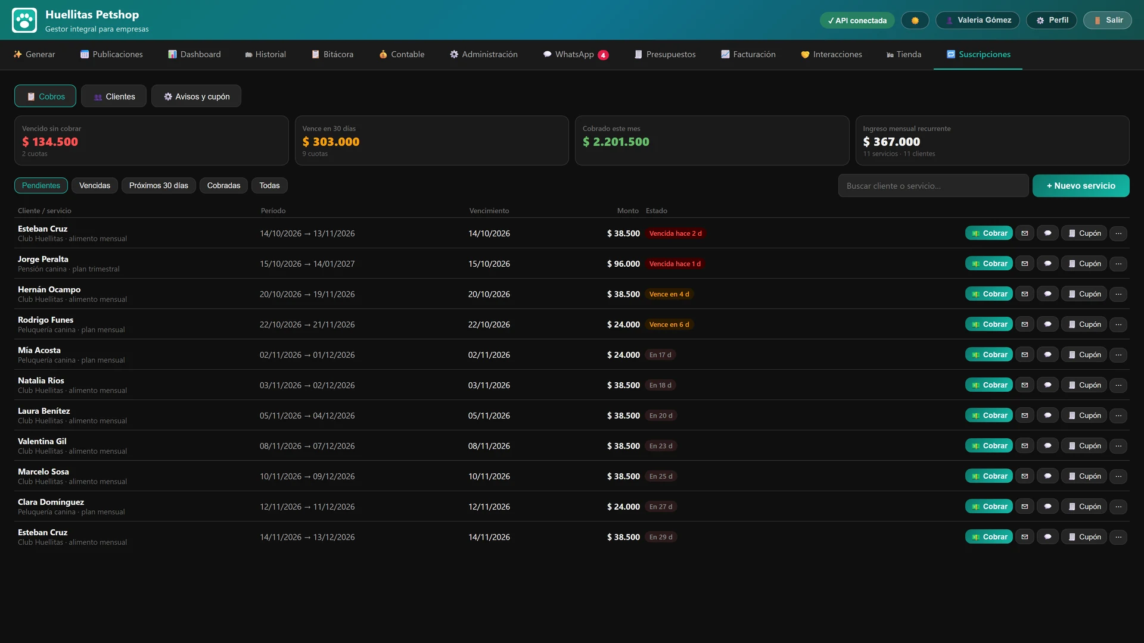The height and width of the screenshot is (643, 1144).
Task: Click chat icon for Natalia Ríos
Action: point(1047,385)
